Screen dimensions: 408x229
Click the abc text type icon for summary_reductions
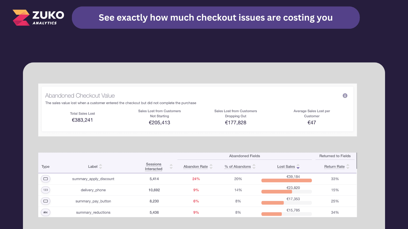(x=46, y=212)
